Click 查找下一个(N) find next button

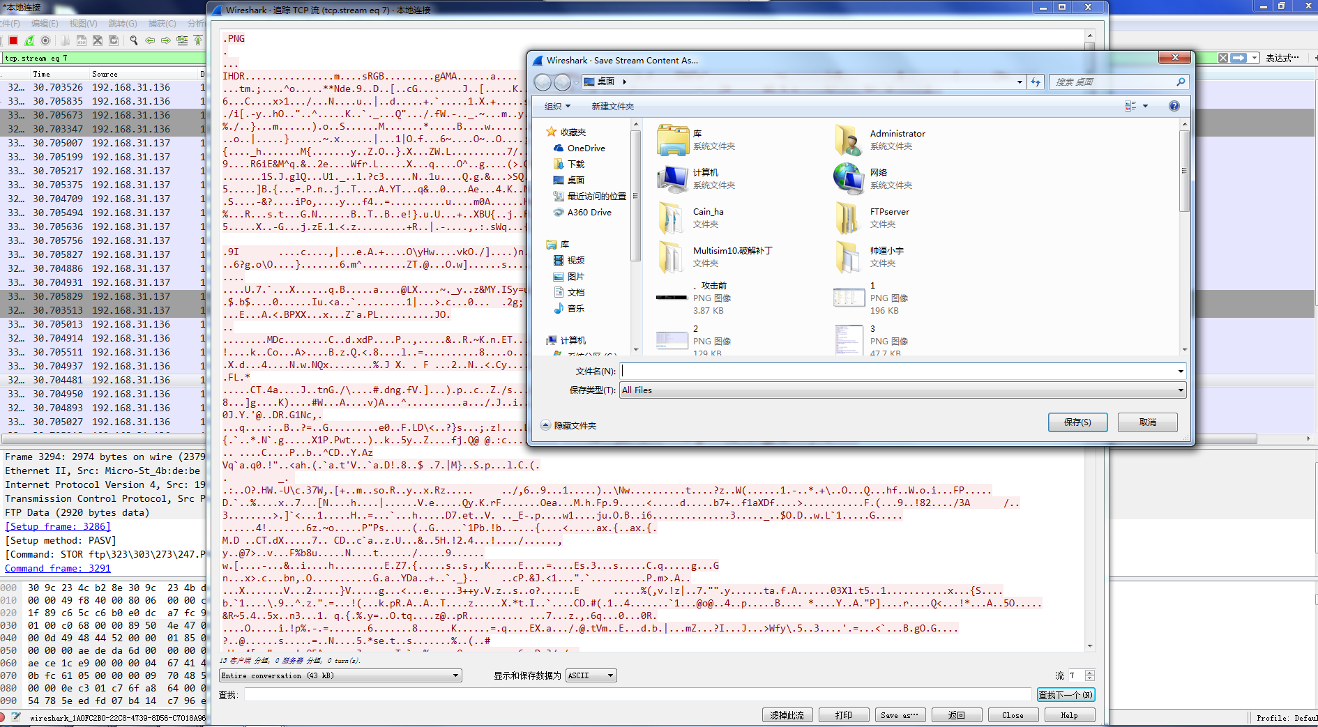pyautogui.click(x=1066, y=695)
